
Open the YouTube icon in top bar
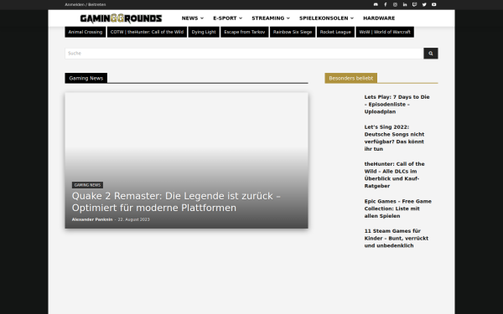[433, 4]
